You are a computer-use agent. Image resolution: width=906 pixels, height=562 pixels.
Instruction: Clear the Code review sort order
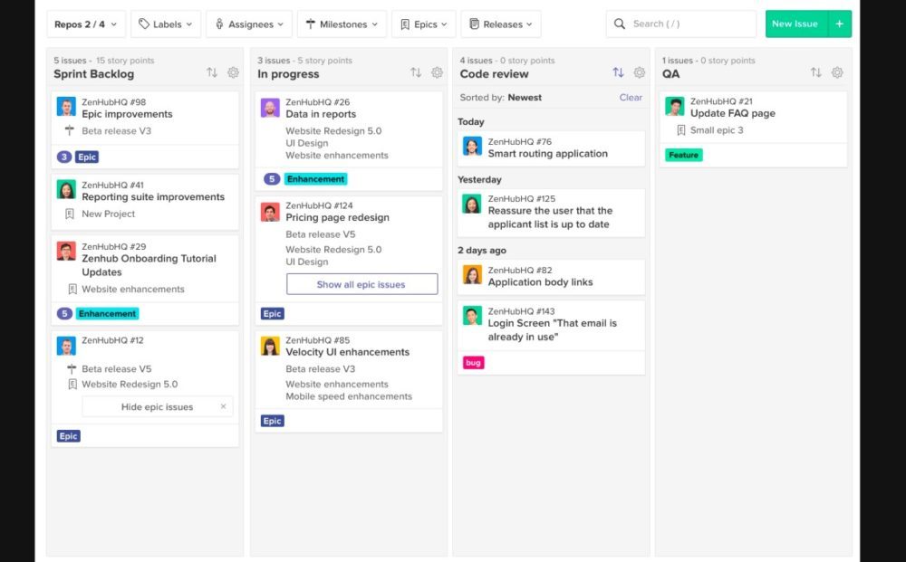tap(631, 98)
